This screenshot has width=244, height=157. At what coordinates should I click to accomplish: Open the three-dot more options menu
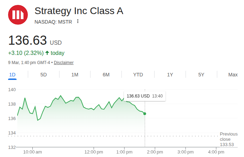click(x=78, y=21)
